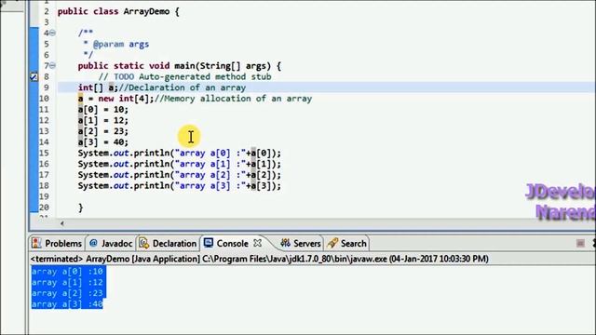Screen dimensions: 596x335
Task: Click line number 15 in the gutter
Action: (44, 153)
